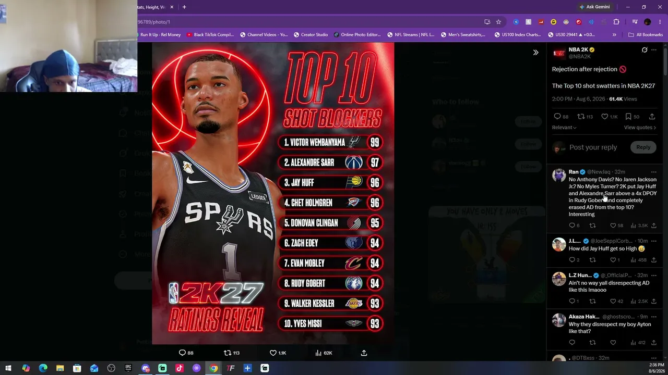Reply to the 'How did Jay Huff get so High' comment
Viewport: 668px width, 375px height.
click(x=572, y=260)
